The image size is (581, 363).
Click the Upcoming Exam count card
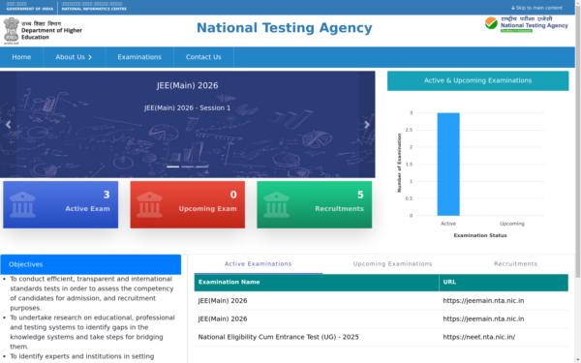point(188,204)
